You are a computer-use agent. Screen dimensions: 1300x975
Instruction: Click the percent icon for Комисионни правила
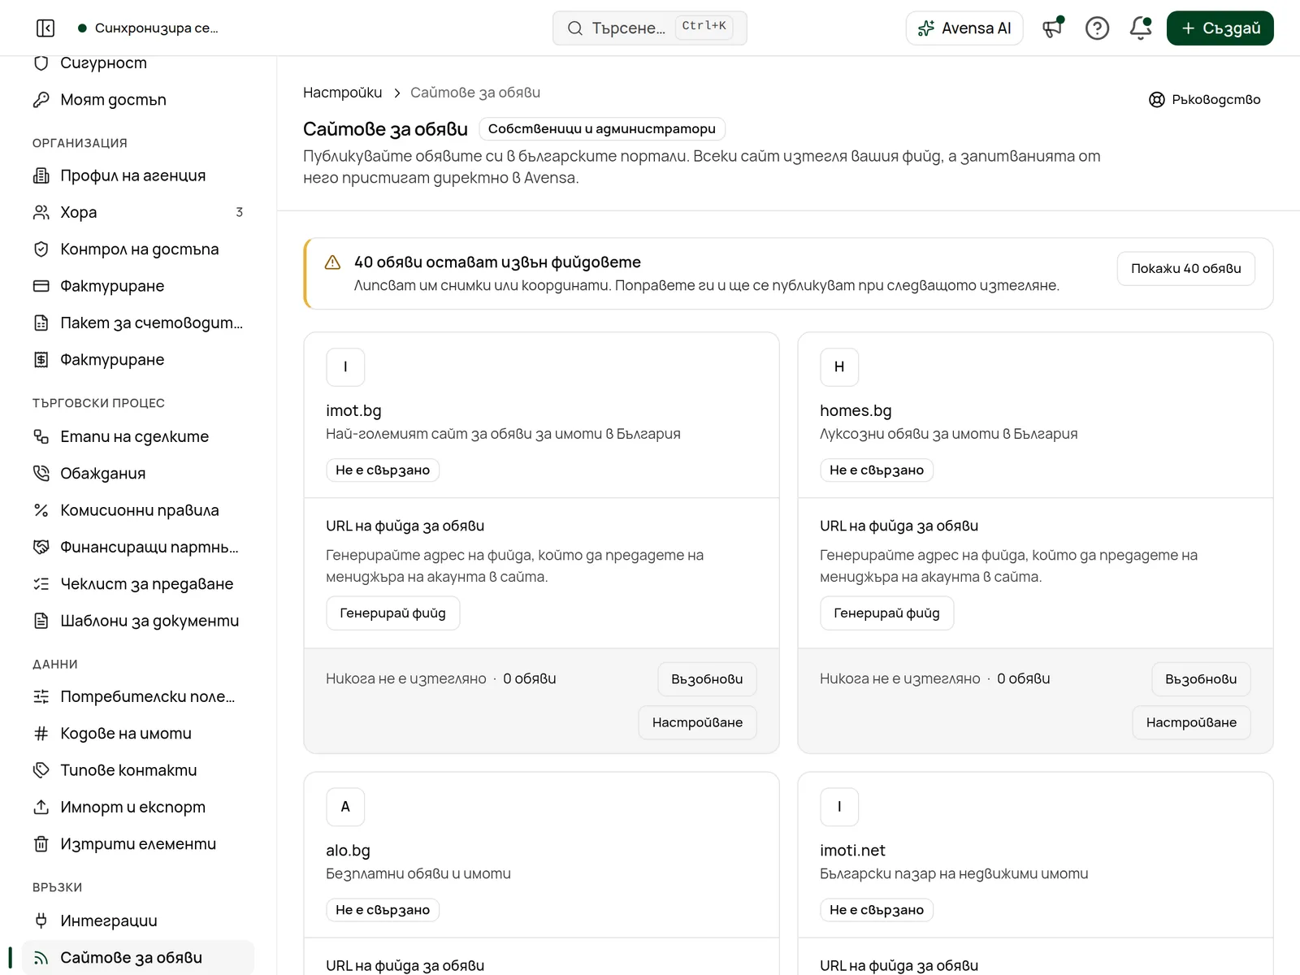tap(41, 510)
